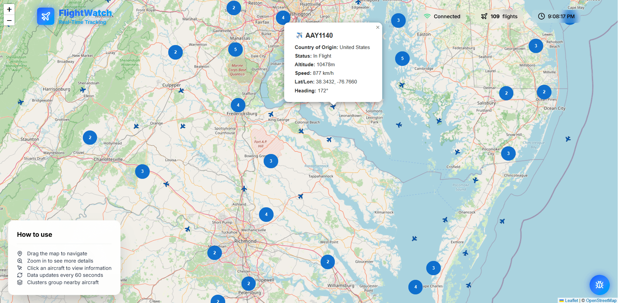Open the 5-aircraft cluster near Cambridge
This screenshot has width=618, height=303.
pos(402,59)
